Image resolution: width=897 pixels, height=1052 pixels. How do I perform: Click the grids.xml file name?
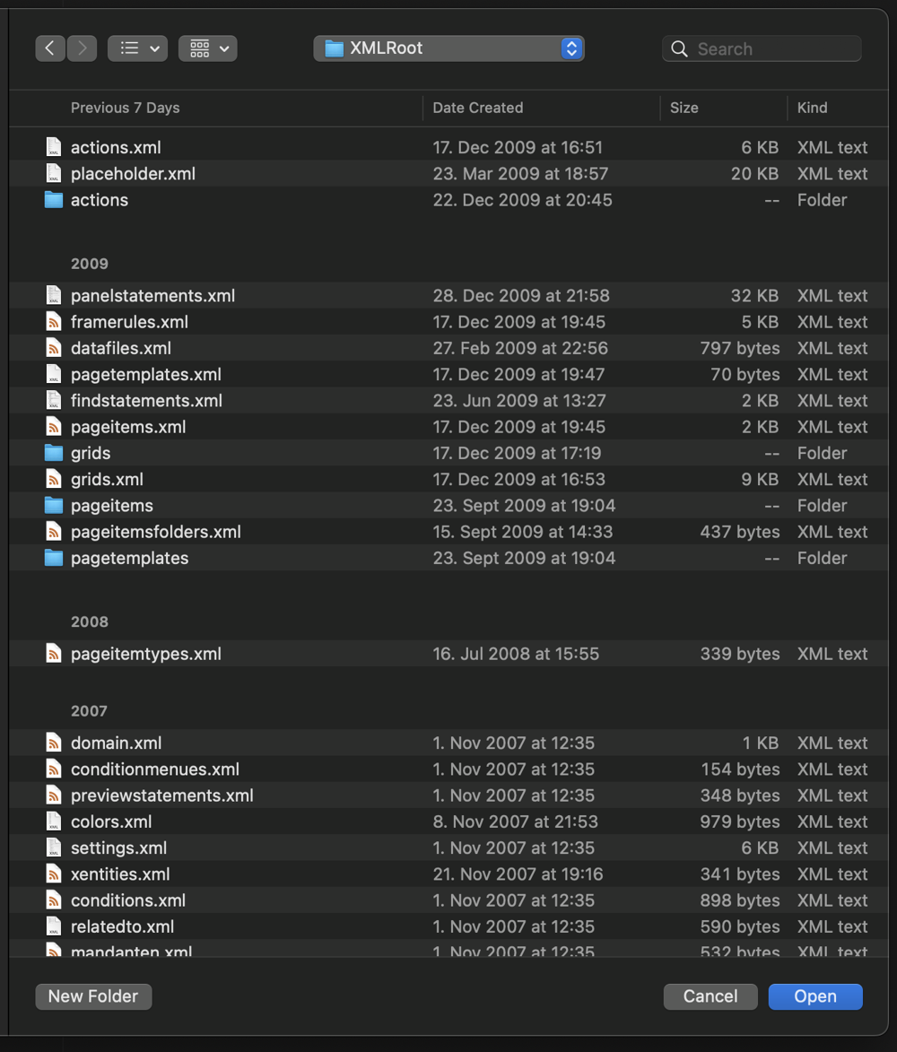107,479
